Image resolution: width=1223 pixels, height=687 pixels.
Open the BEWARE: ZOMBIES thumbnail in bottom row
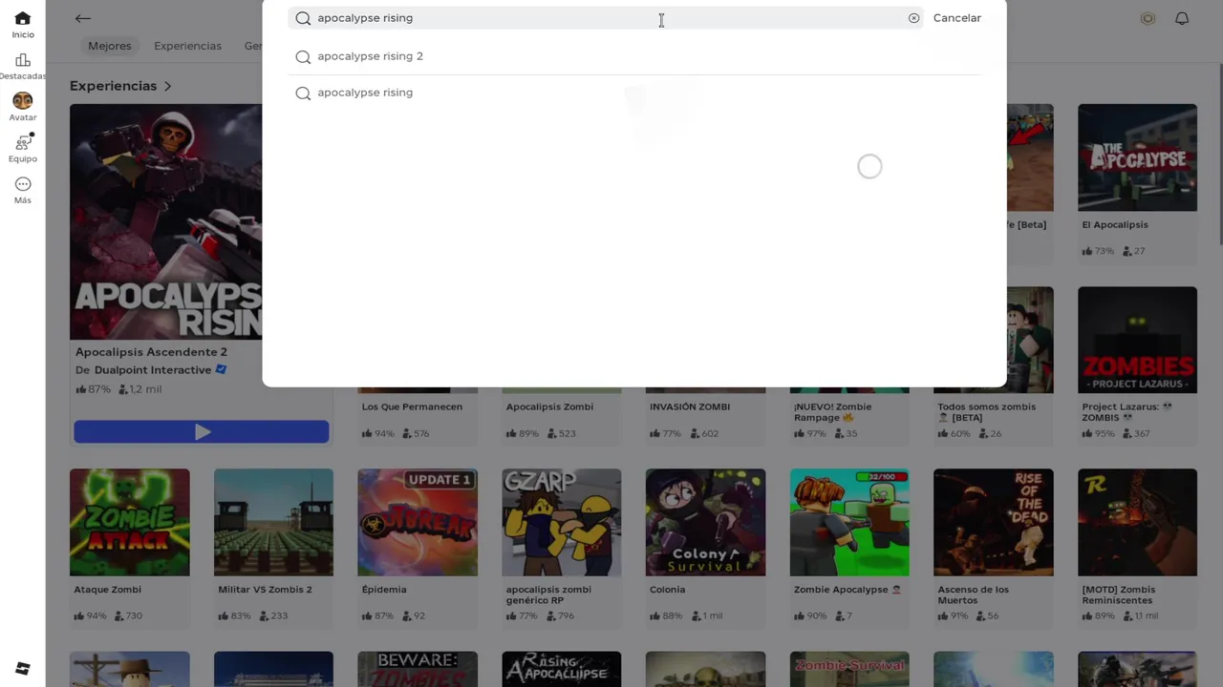(418, 669)
